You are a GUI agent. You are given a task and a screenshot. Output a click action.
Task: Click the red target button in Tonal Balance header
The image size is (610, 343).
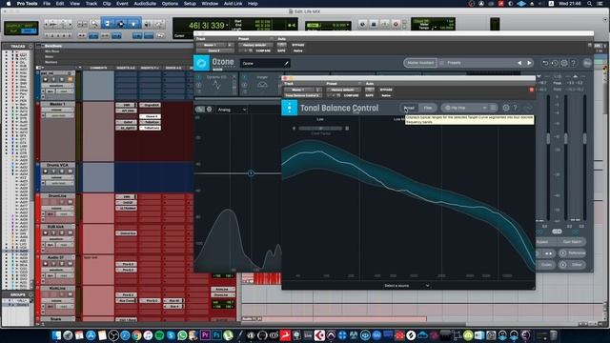click(x=532, y=90)
